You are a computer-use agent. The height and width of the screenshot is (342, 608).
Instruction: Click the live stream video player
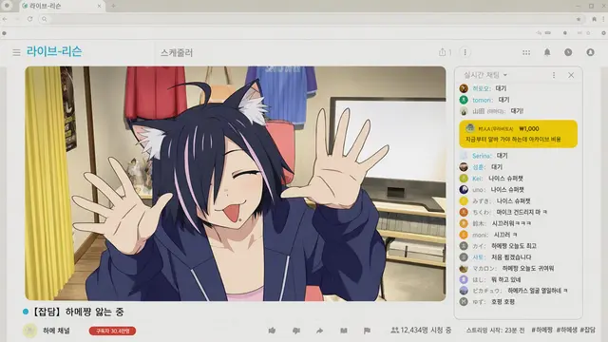[236, 183]
